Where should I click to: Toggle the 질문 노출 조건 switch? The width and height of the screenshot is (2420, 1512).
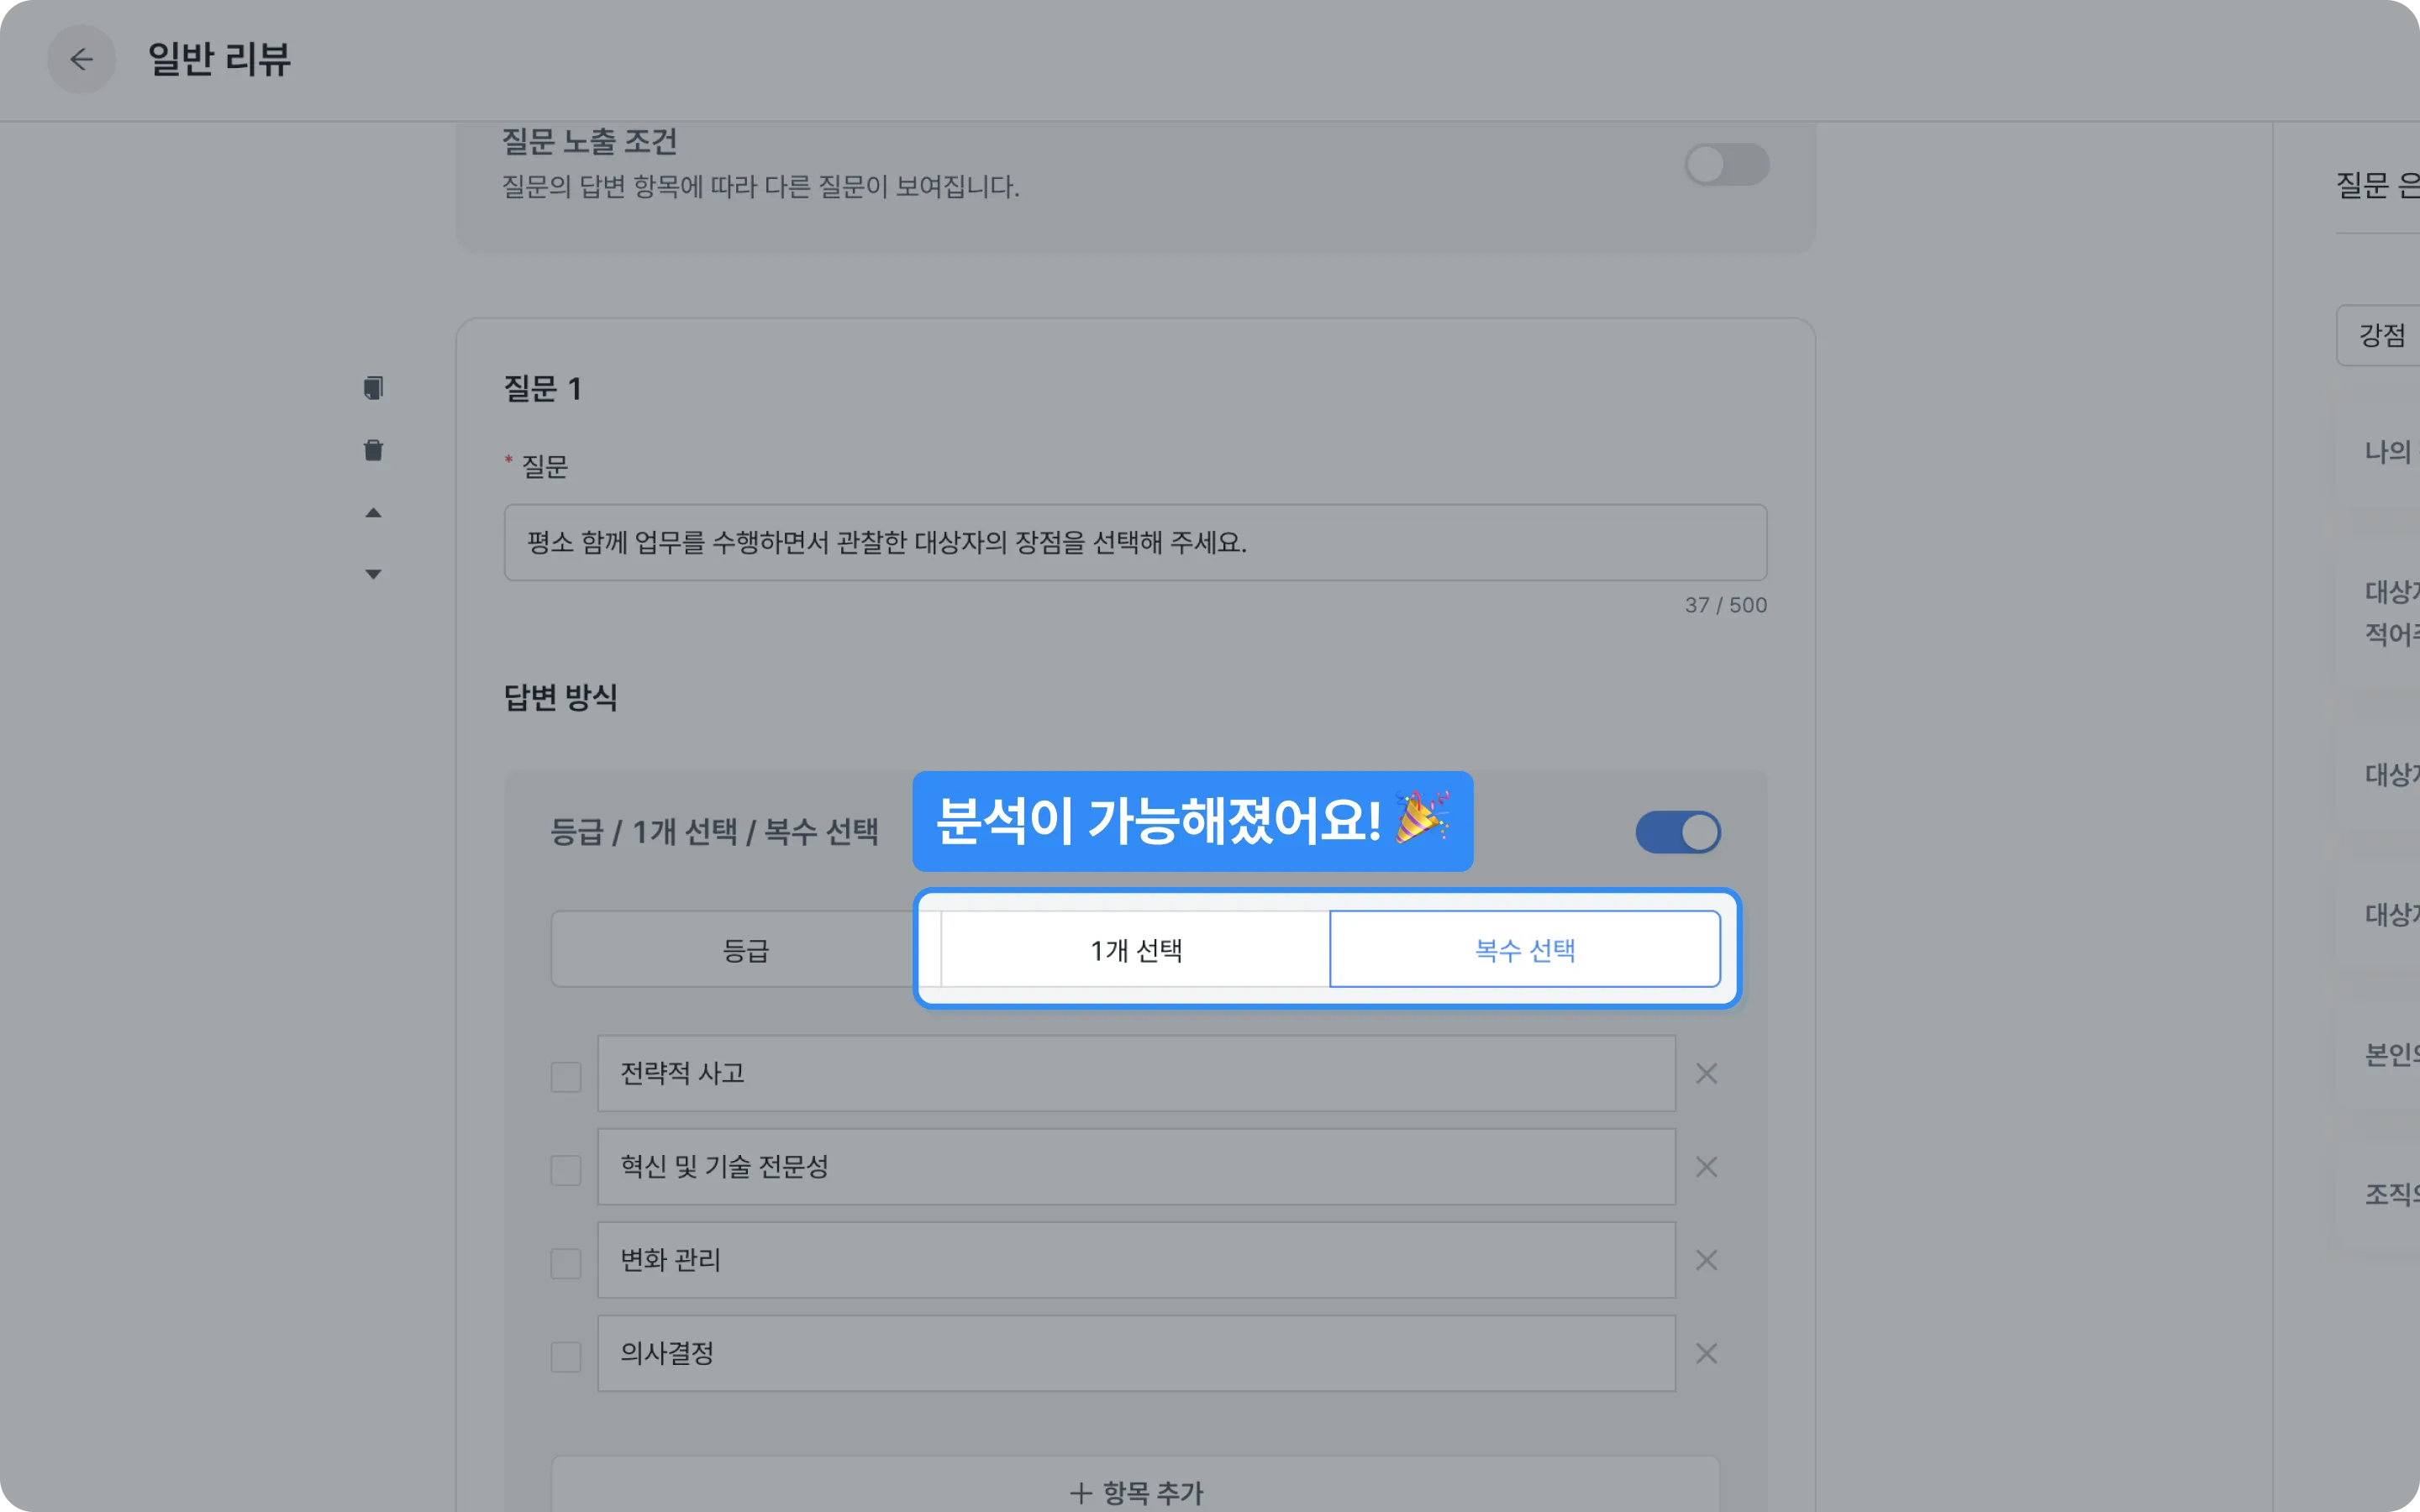(x=1727, y=164)
